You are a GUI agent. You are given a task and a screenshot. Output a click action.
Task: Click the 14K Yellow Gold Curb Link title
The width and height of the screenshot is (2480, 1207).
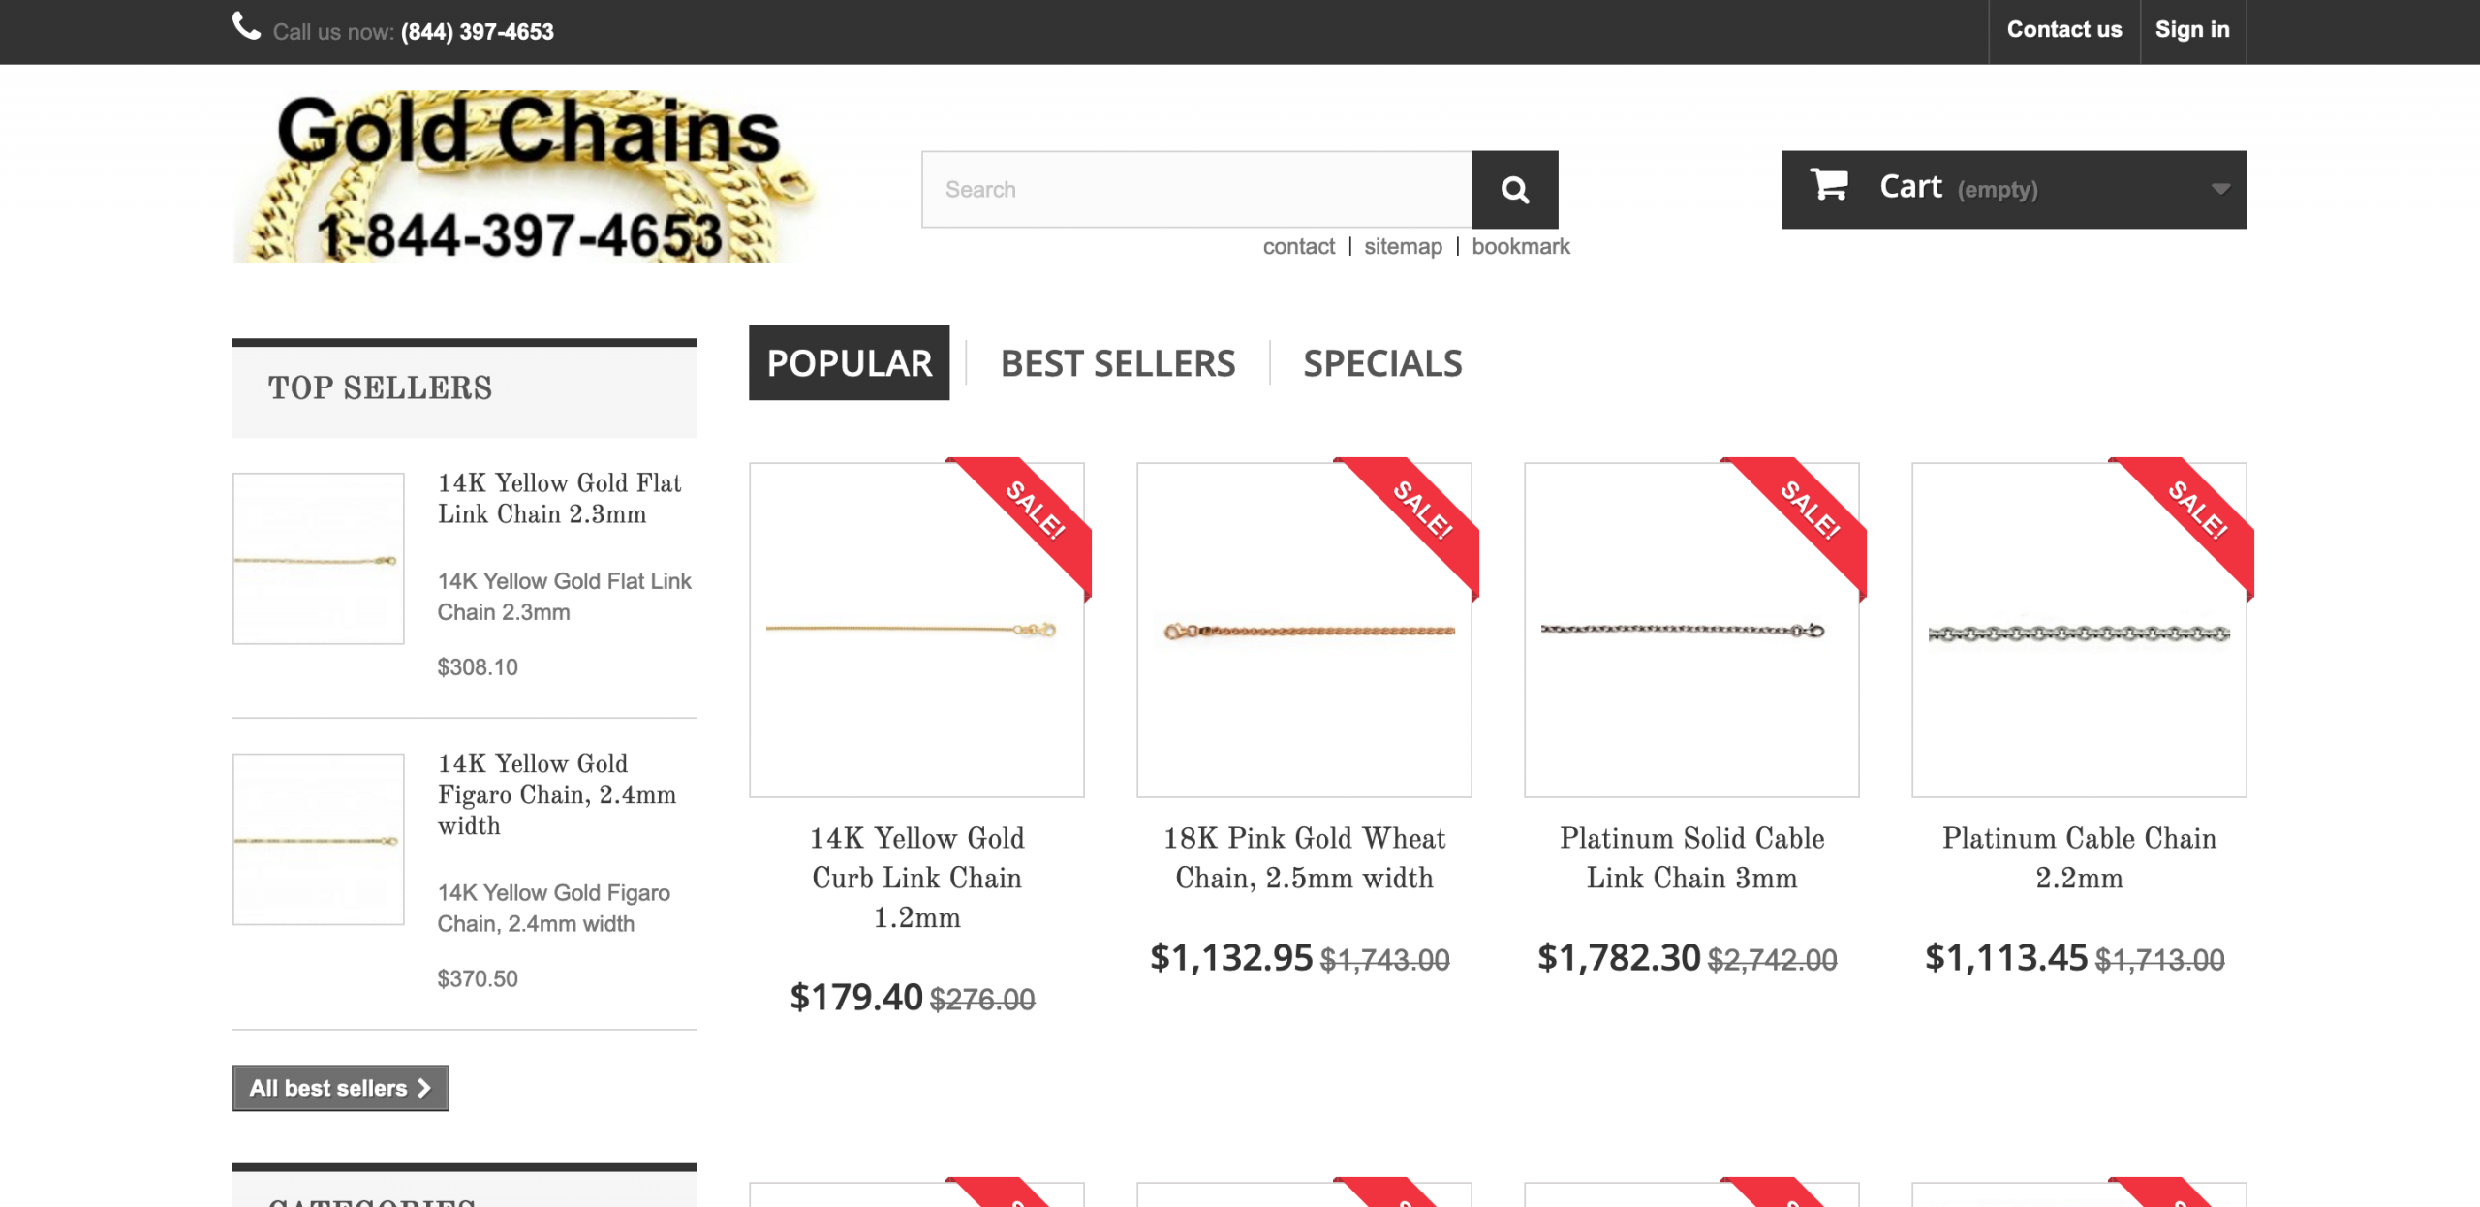[x=916, y=877]
